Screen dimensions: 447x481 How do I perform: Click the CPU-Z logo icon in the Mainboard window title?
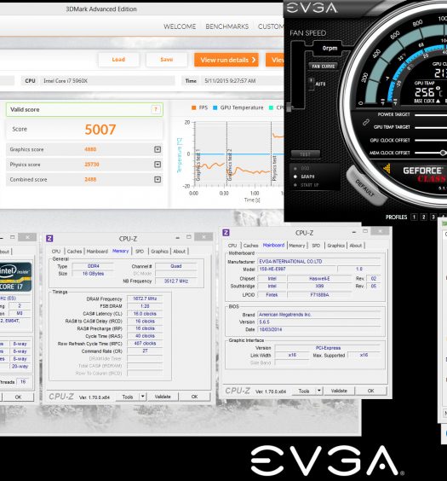(226, 233)
